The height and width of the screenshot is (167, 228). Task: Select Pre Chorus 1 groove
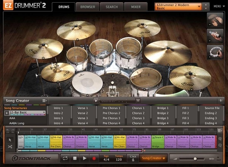click(111, 108)
